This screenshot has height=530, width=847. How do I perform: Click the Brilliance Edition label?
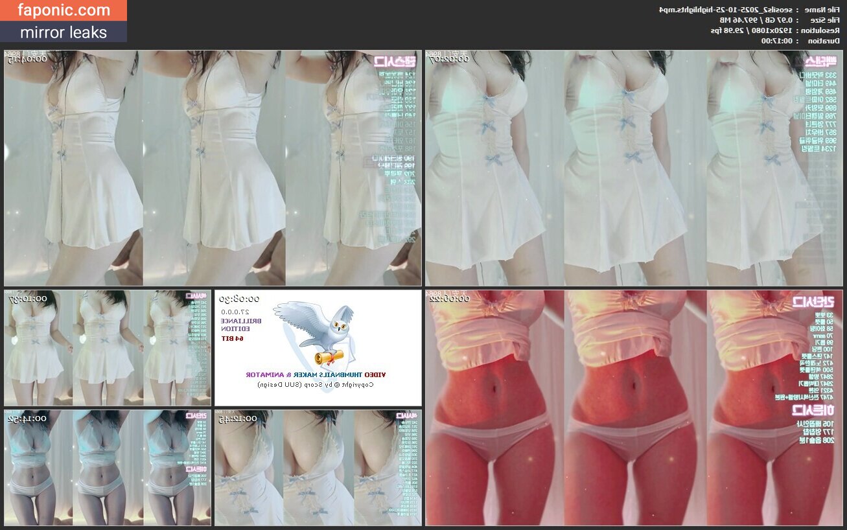coord(233,325)
